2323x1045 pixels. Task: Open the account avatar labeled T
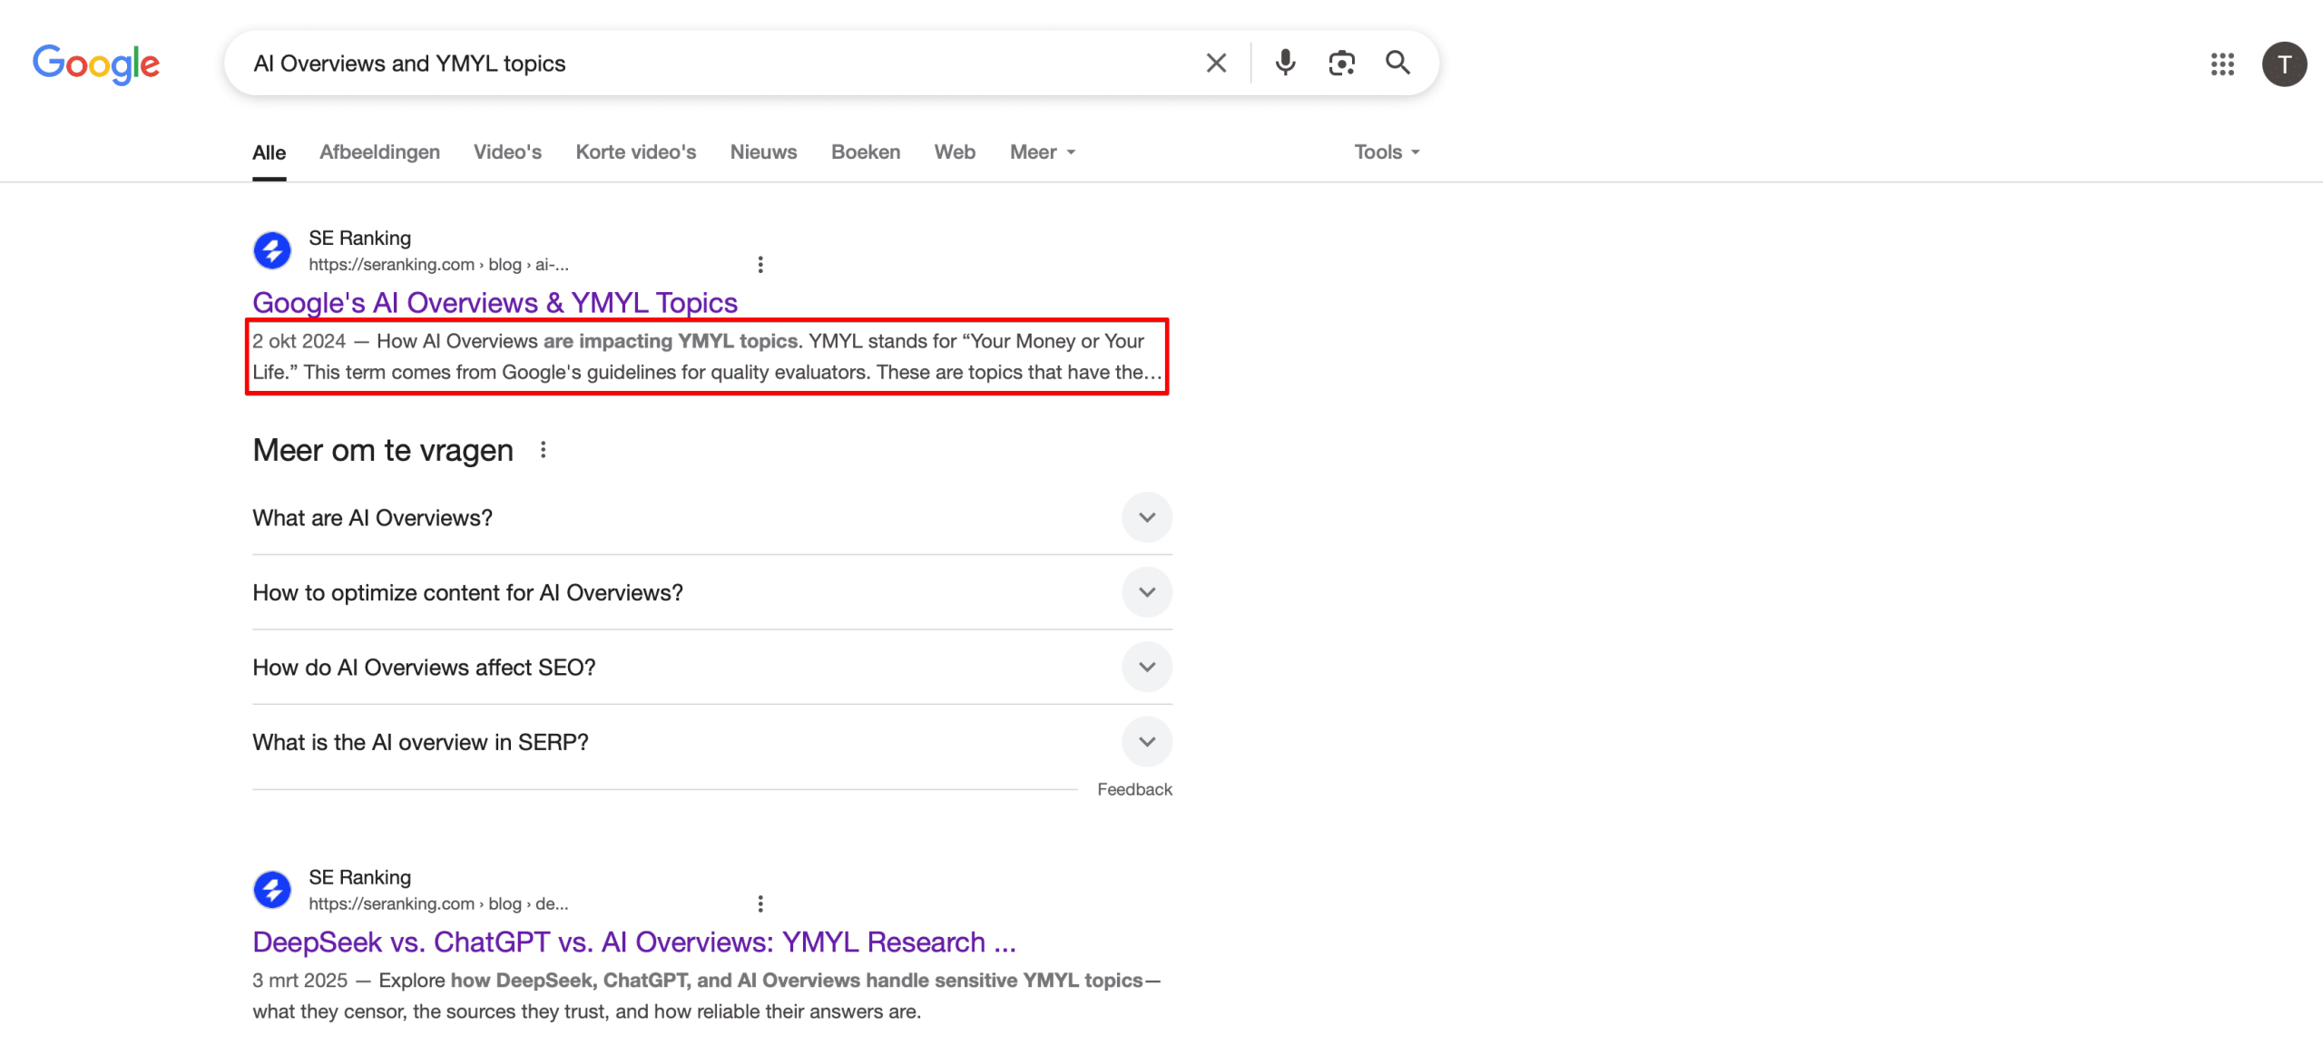coord(2284,63)
